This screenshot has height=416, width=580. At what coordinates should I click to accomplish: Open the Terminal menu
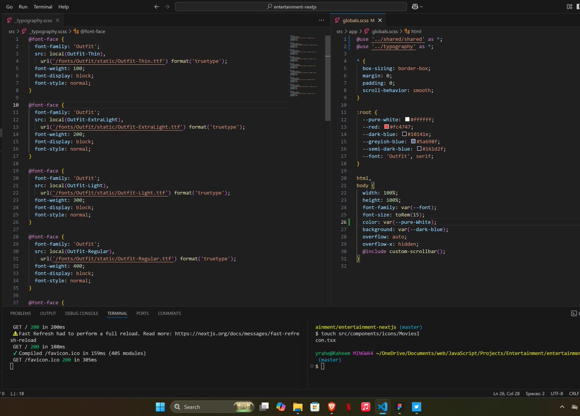click(x=43, y=7)
